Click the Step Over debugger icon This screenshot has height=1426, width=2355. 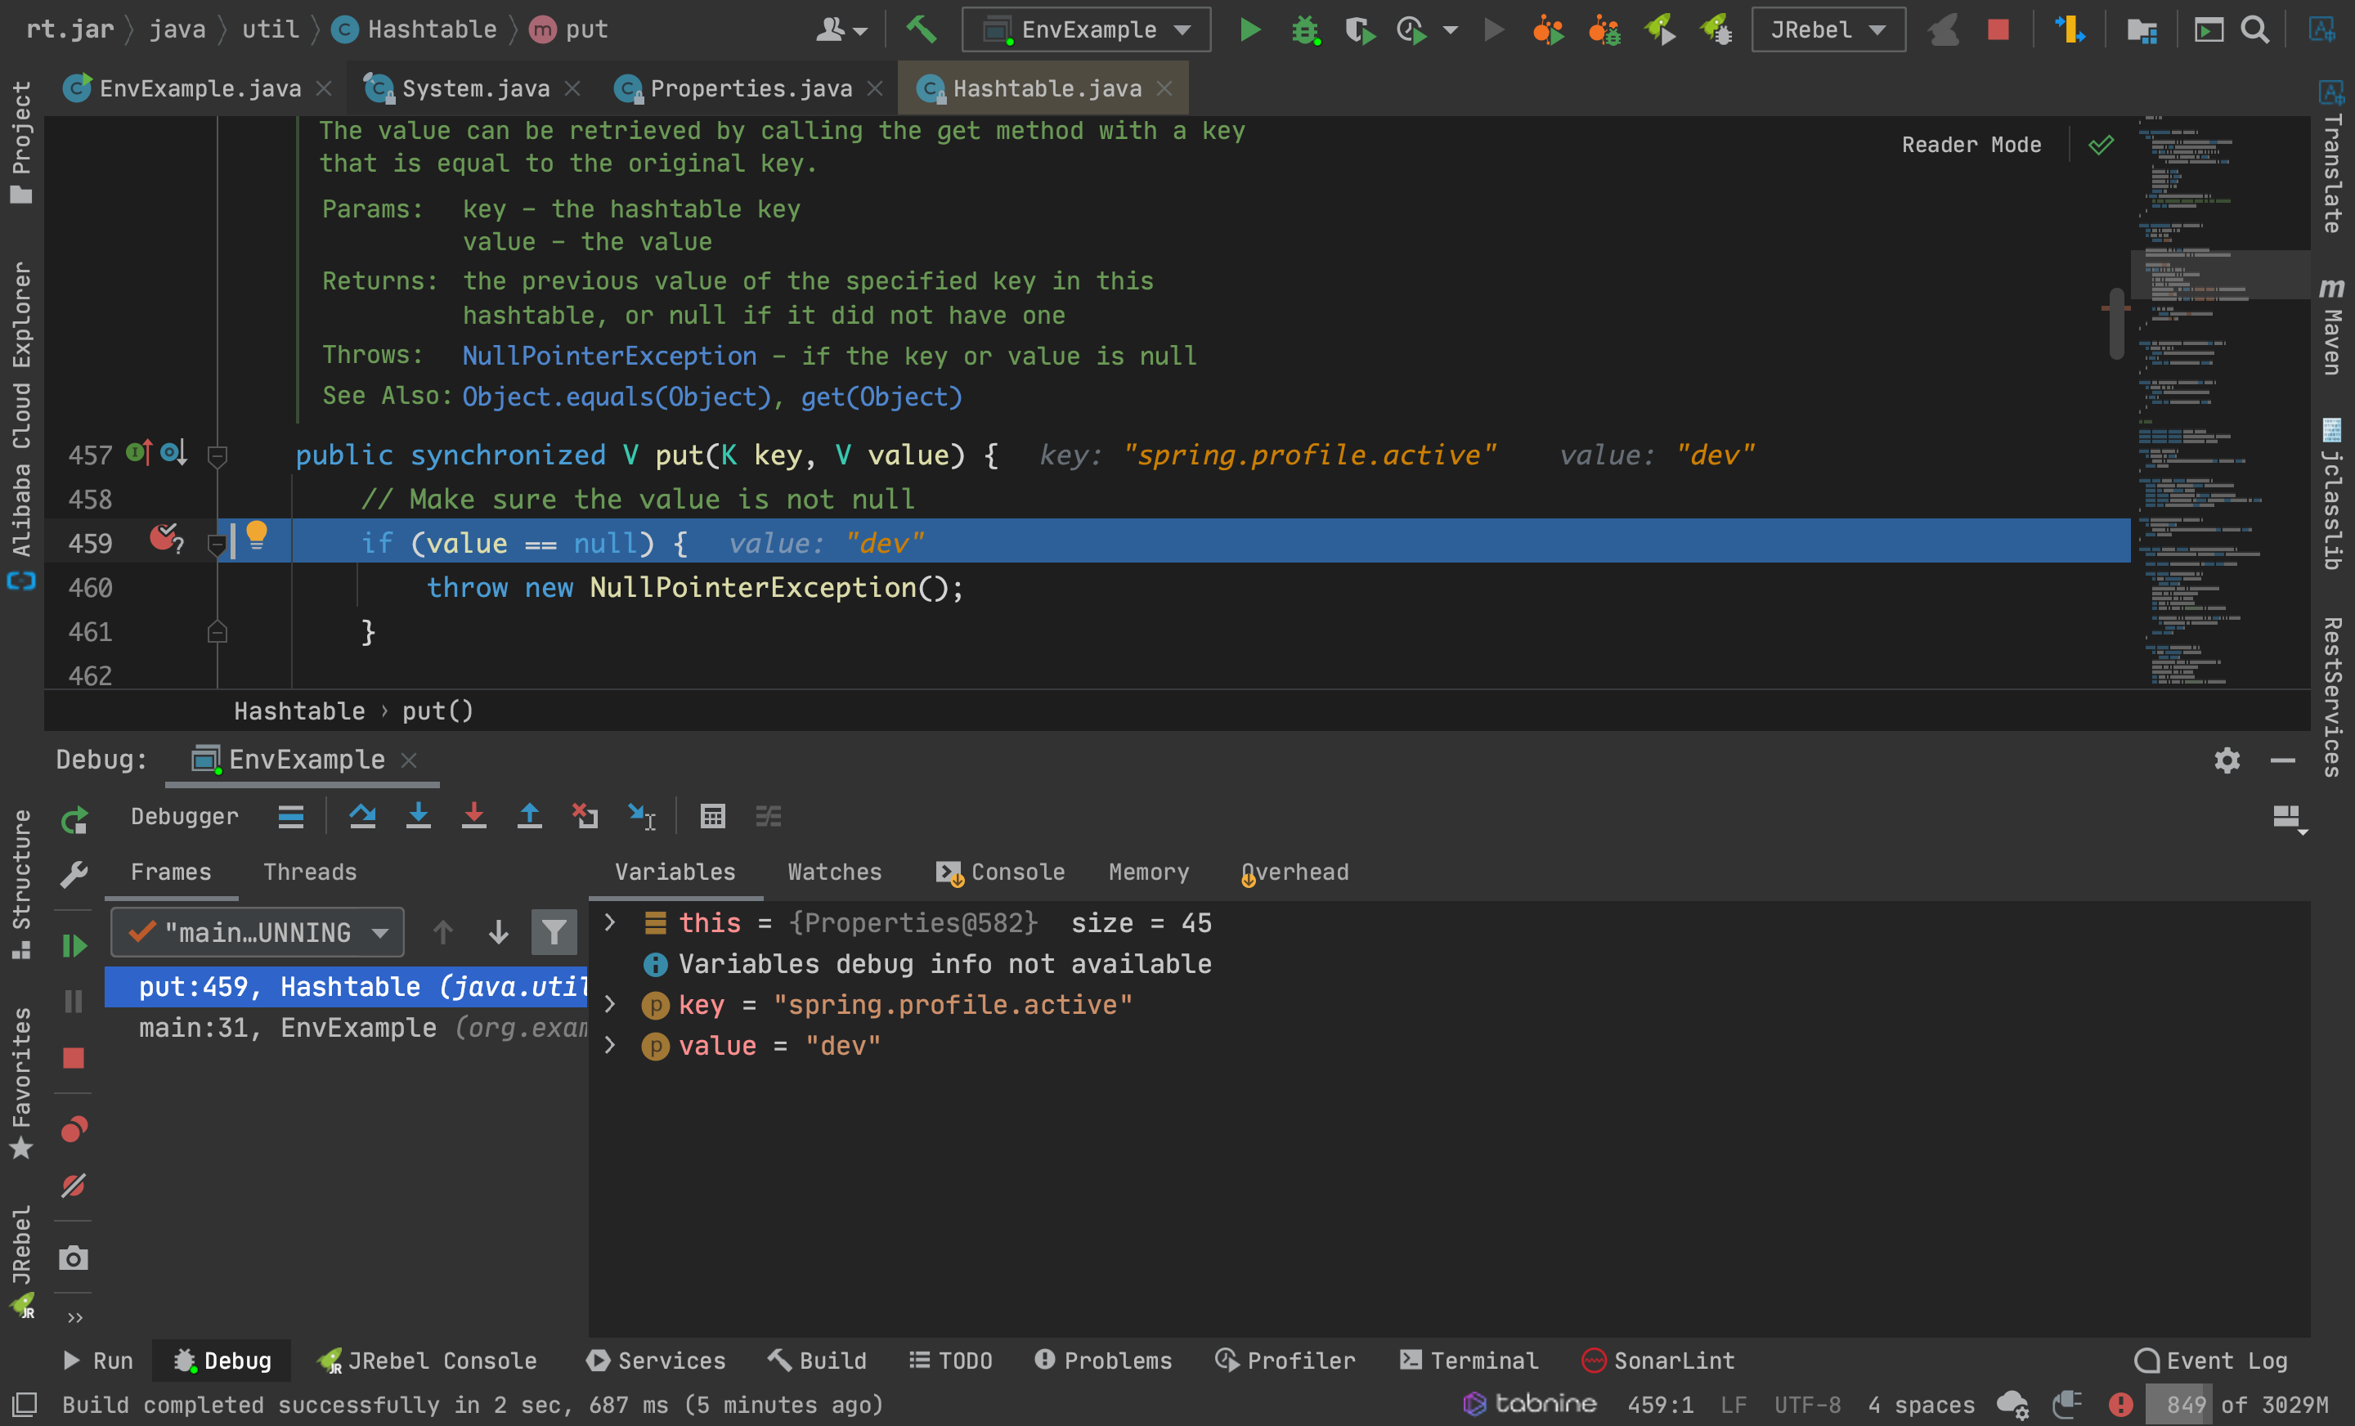[x=362, y=816]
